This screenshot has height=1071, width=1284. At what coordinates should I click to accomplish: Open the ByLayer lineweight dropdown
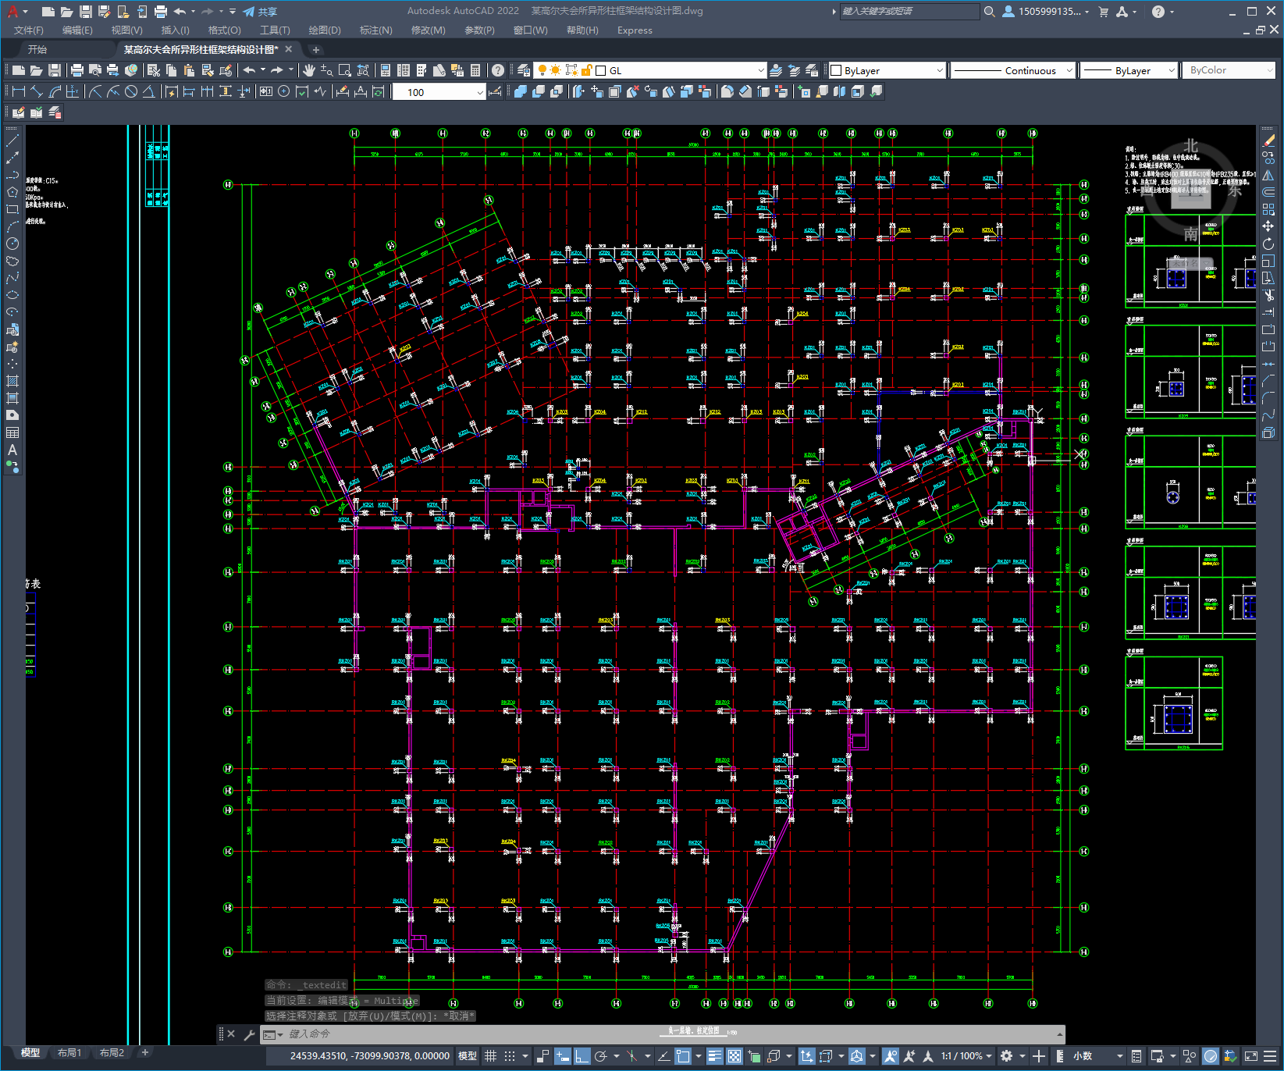pos(1171,70)
